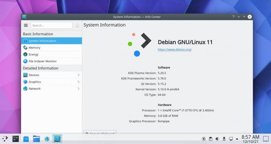271x144 pixels.
Task: Open the https://www.debian.org/ link
Action: coord(175,49)
